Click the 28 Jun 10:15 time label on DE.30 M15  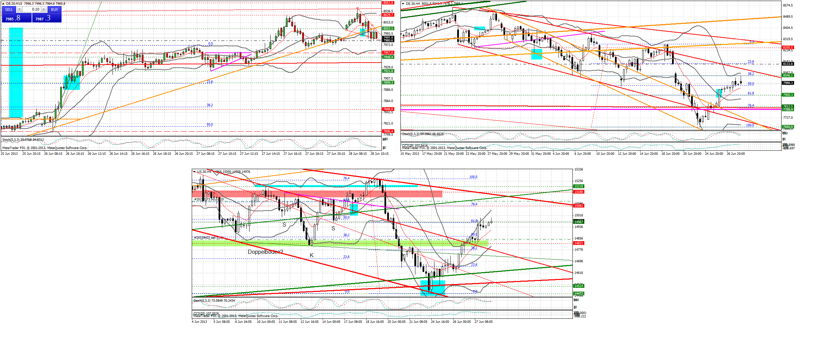(x=379, y=154)
